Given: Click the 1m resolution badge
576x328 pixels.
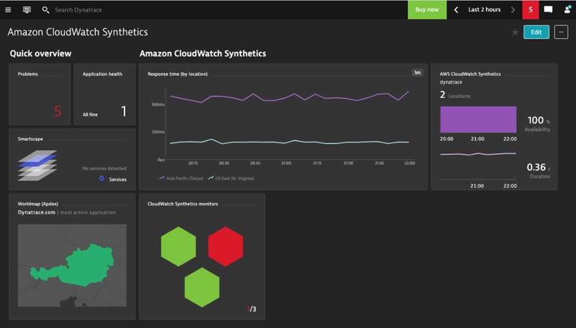Looking at the screenshot, I should [x=417, y=72].
